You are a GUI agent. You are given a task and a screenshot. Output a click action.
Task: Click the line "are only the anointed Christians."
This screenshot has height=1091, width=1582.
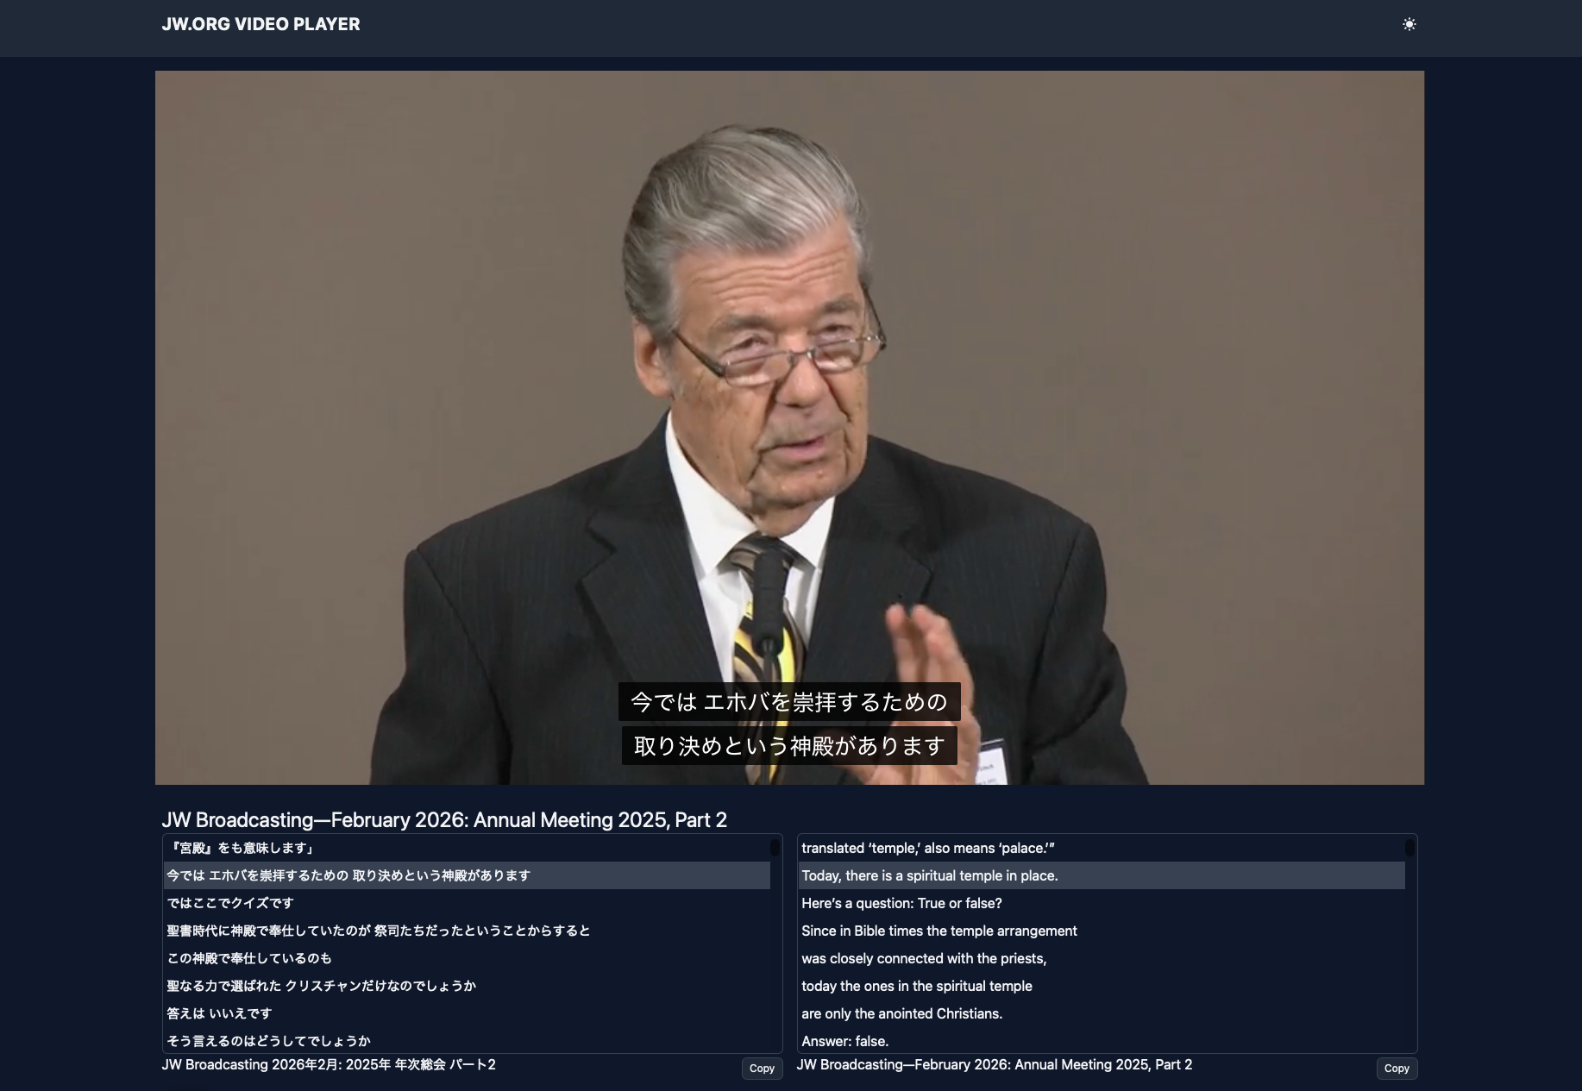coord(901,1013)
